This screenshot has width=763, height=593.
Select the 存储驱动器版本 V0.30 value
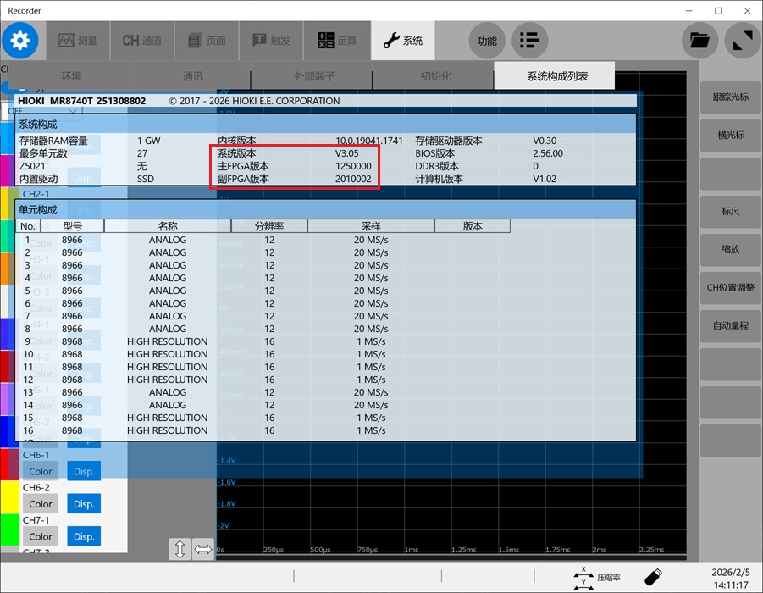tap(545, 141)
